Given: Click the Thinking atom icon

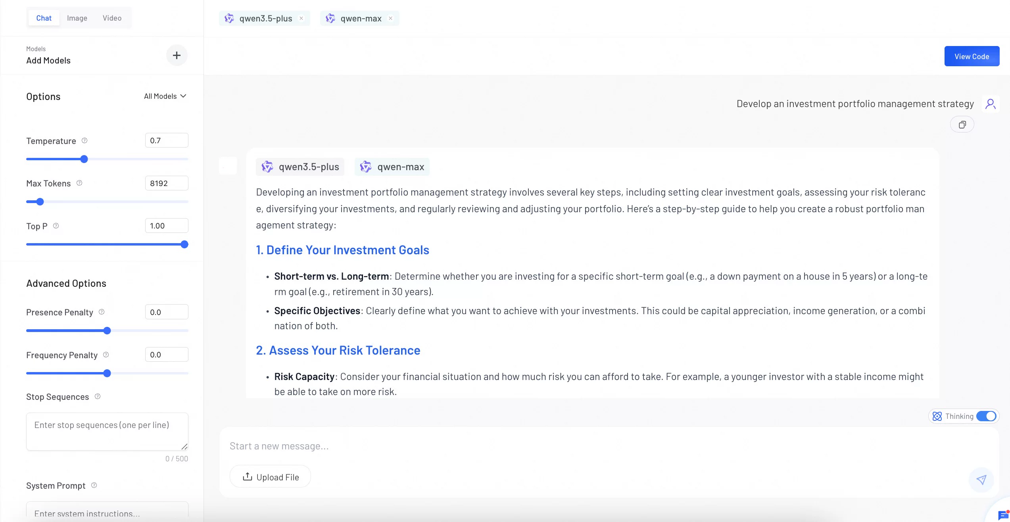Looking at the screenshot, I should 937,416.
